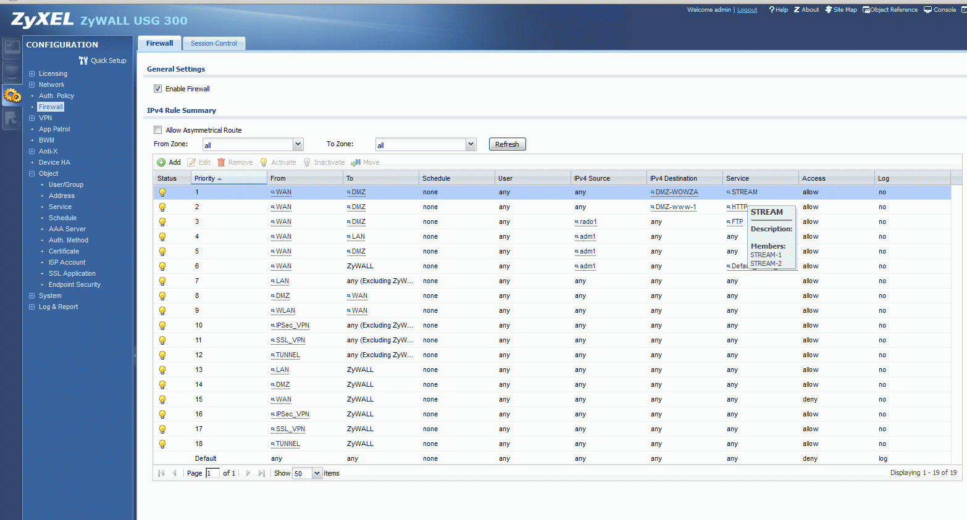Click the Remove trash can icon
The width and height of the screenshot is (967, 520).
(221, 162)
